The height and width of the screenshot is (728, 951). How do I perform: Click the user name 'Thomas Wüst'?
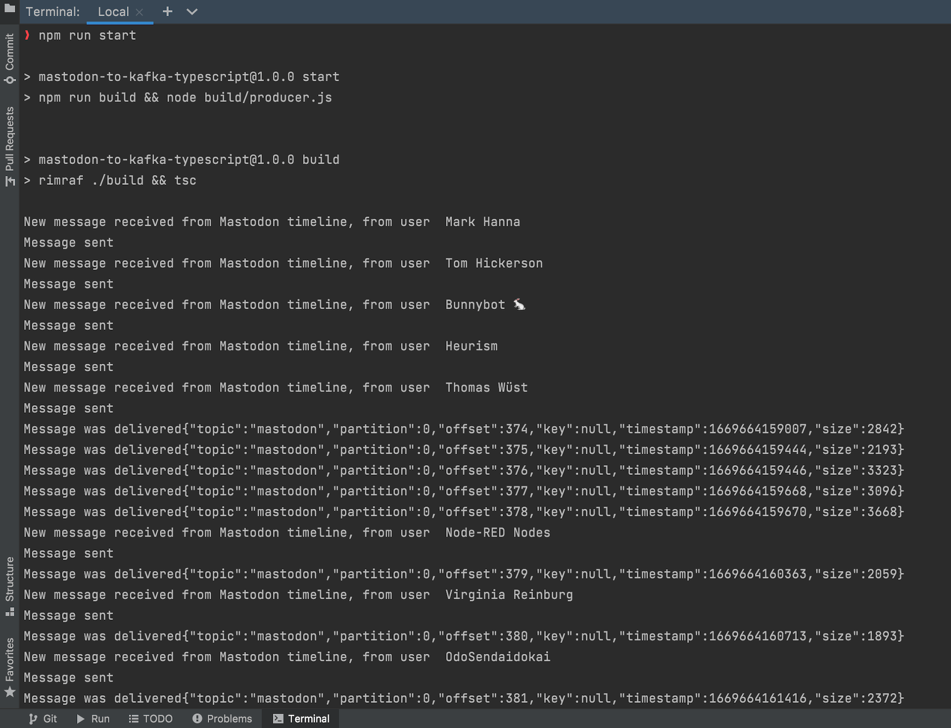coord(486,388)
